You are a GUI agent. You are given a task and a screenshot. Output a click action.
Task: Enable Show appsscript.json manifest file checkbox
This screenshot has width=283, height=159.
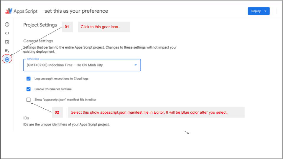coord(29,100)
